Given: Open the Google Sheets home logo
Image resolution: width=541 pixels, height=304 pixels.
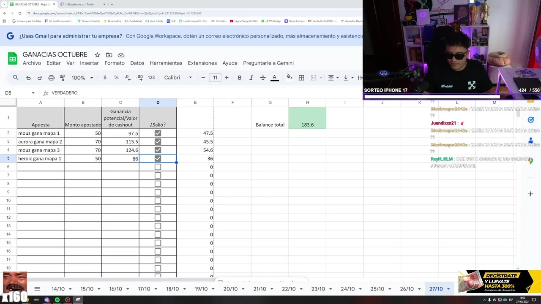Looking at the screenshot, I should [12, 59].
